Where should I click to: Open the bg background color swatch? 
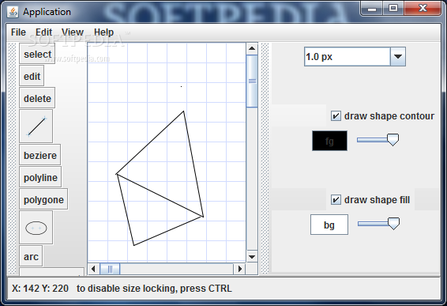pyautogui.click(x=329, y=225)
